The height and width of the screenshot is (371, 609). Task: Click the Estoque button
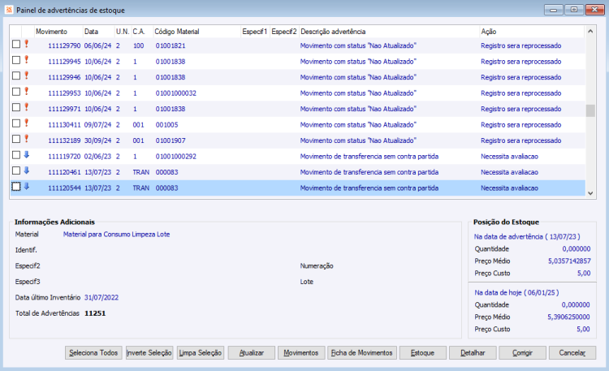click(422, 353)
